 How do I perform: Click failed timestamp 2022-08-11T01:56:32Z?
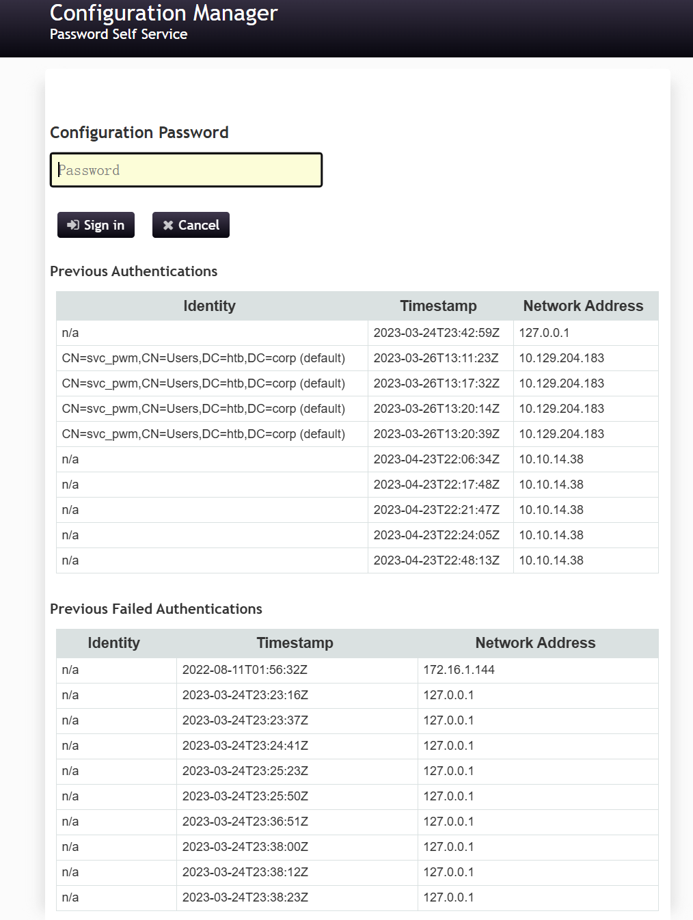click(x=245, y=670)
